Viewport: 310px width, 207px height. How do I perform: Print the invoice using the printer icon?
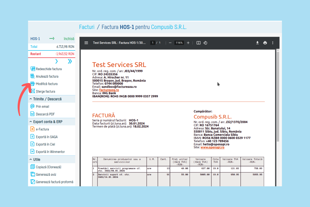point(265,43)
